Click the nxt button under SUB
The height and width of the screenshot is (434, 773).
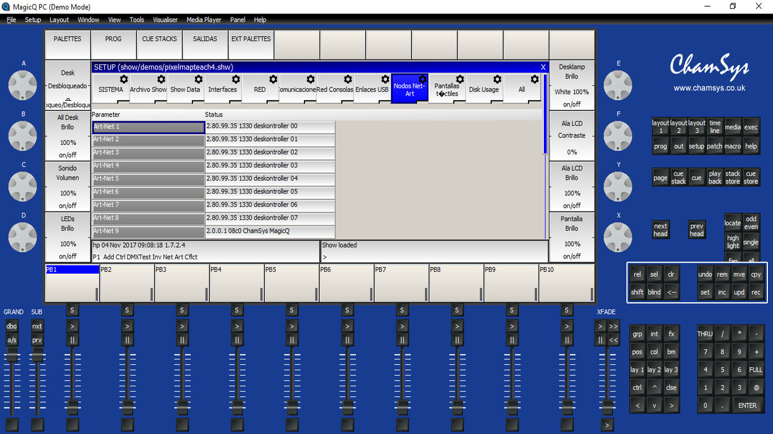(37, 326)
